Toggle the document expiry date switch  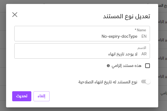(146, 82)
